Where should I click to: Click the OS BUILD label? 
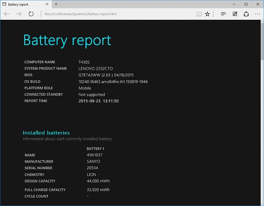click(x=33, y=82)
